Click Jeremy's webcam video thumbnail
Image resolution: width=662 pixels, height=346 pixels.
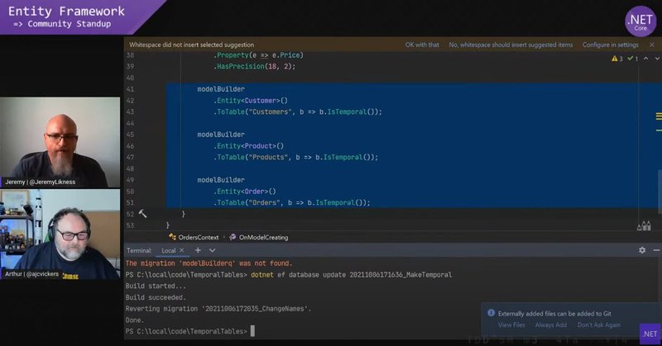tap(60, 142)
